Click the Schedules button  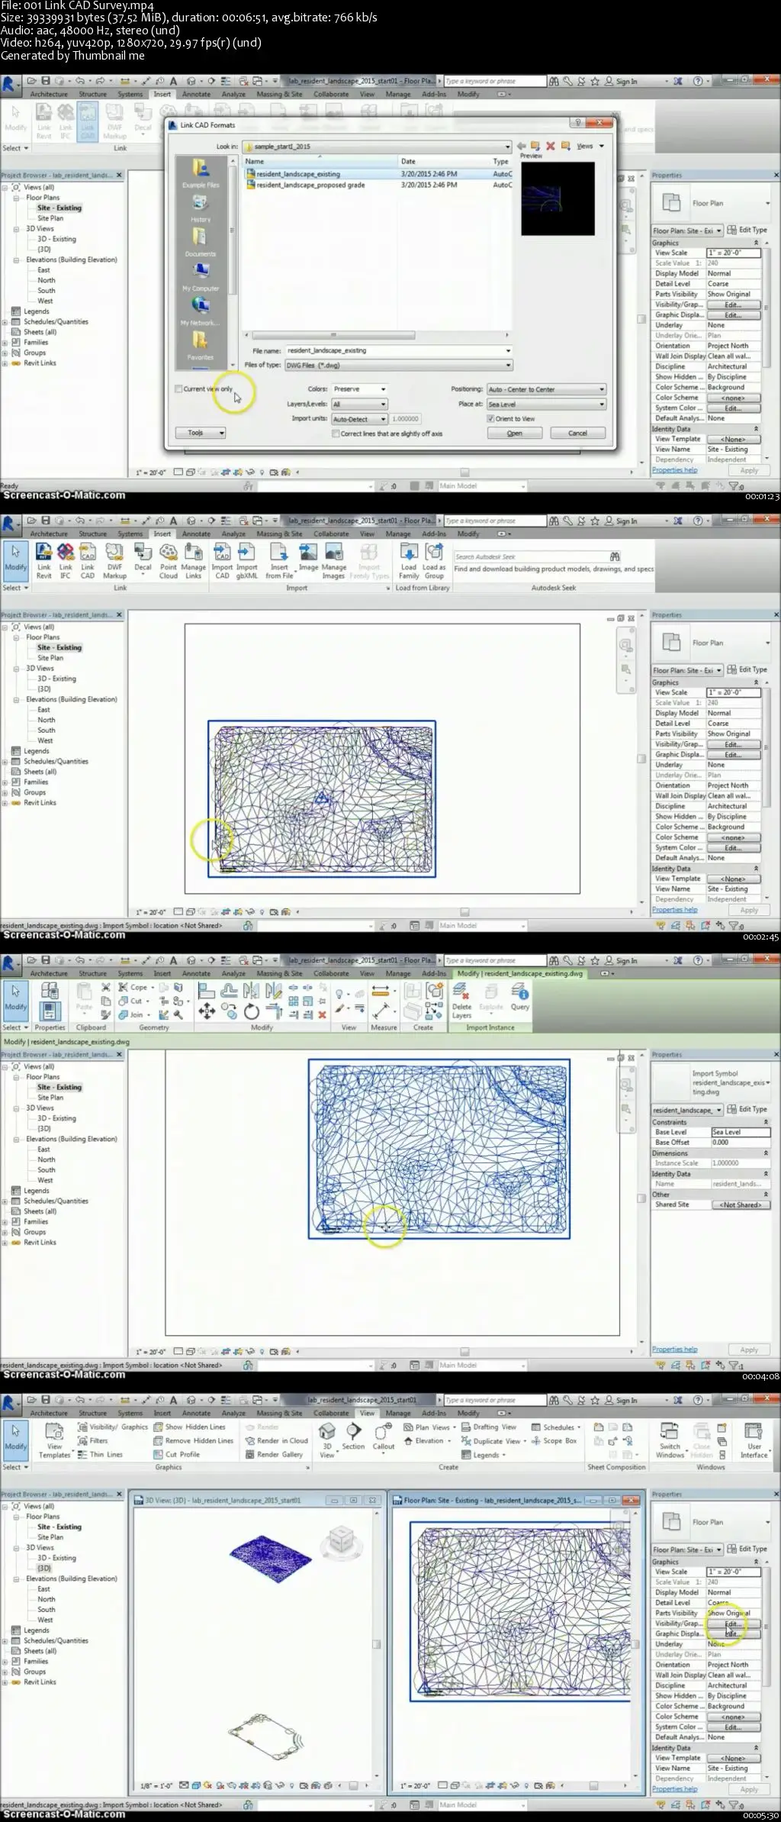point(558,1427)
